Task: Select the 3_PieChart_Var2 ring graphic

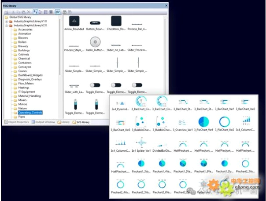Action: (225, 124)
